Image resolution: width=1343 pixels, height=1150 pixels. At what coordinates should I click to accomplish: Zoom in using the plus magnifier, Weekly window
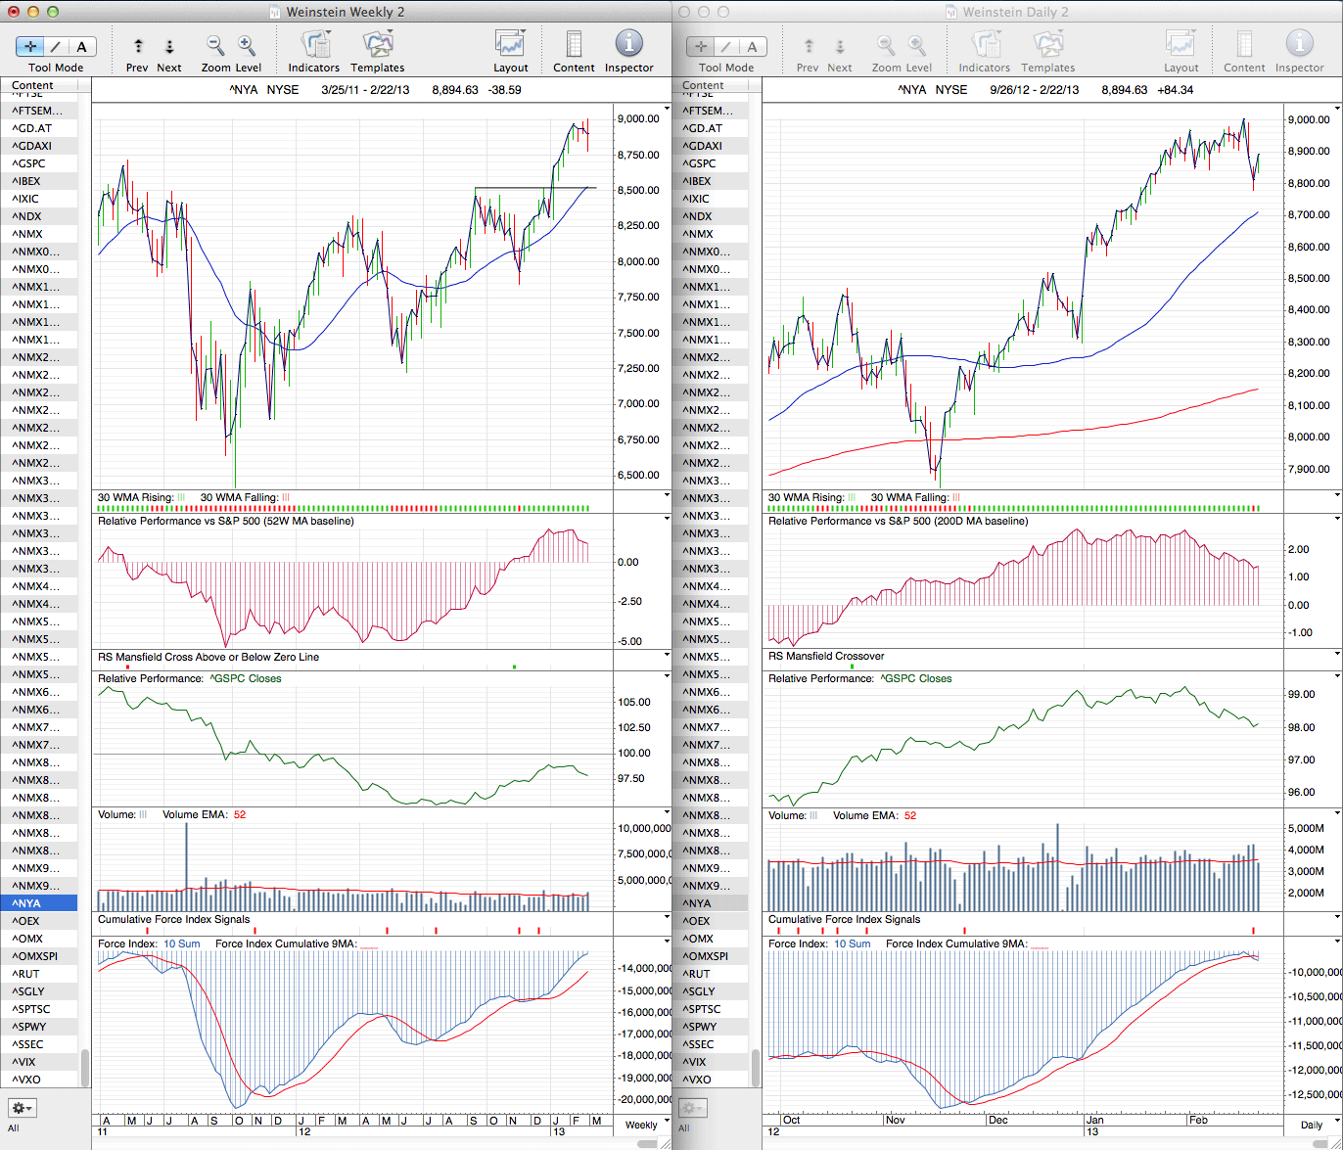click(247, 45)
